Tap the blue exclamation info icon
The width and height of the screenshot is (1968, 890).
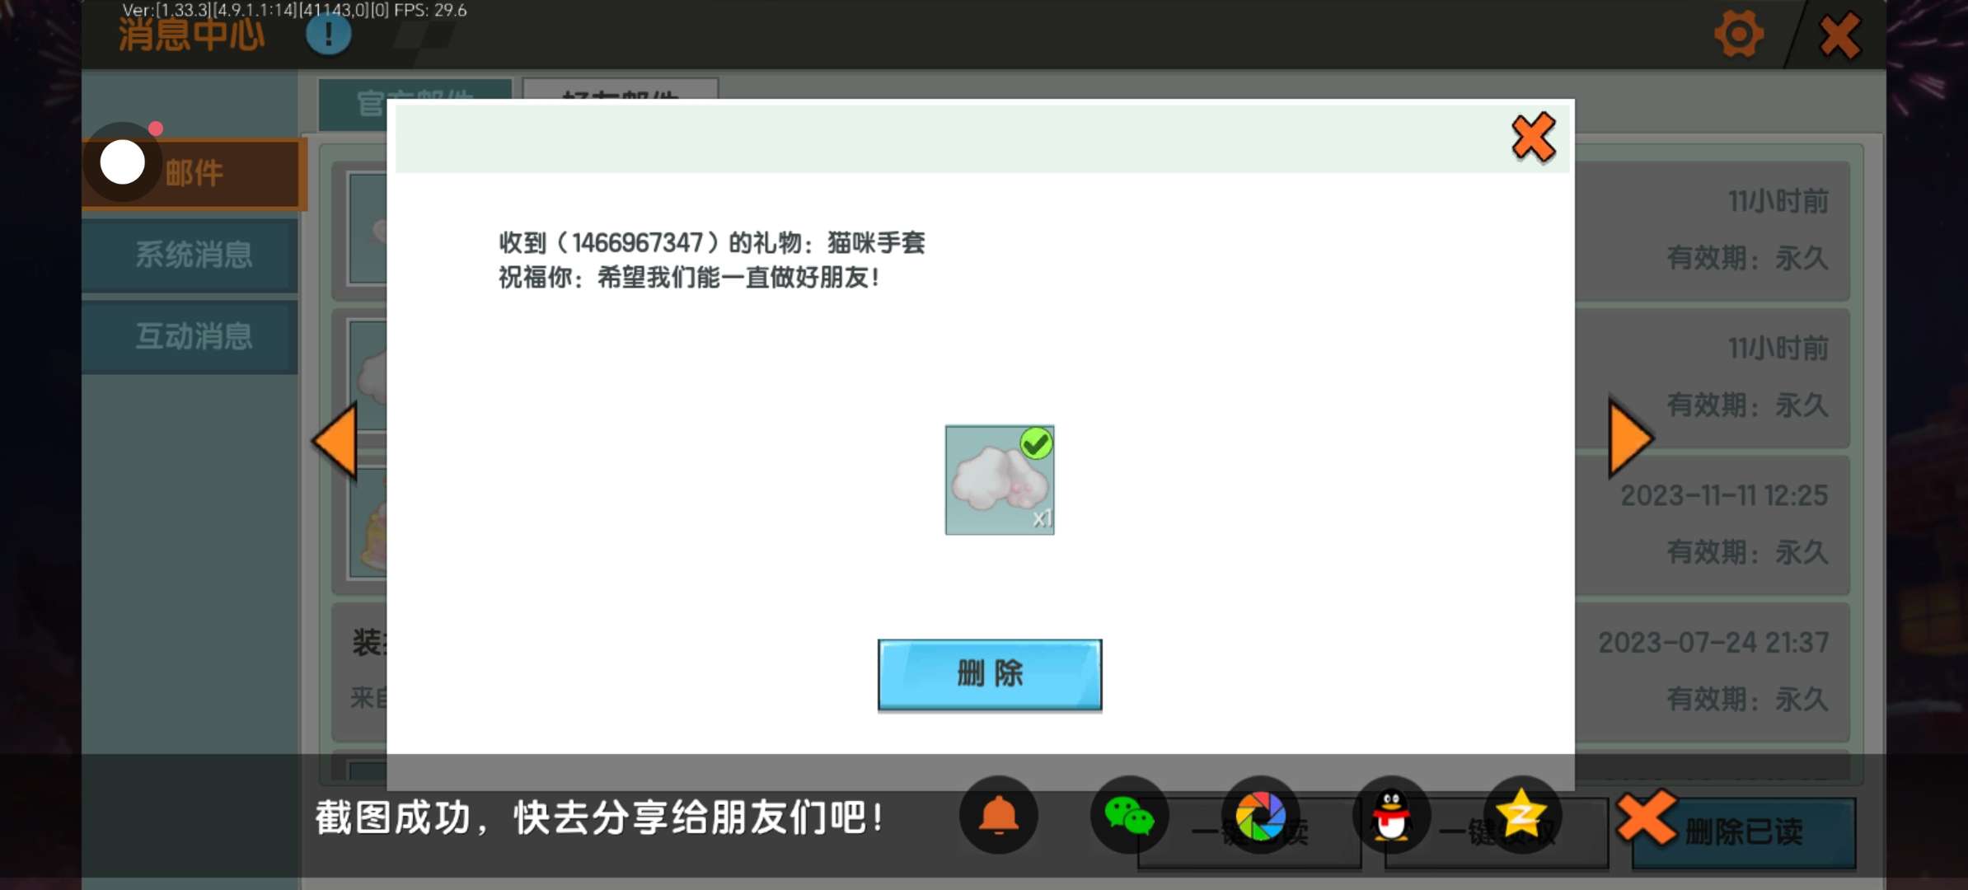pyautogui.click(x=328, y=34)
